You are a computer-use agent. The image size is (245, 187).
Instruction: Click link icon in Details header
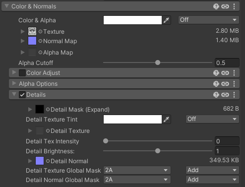(x=225, y=95)
